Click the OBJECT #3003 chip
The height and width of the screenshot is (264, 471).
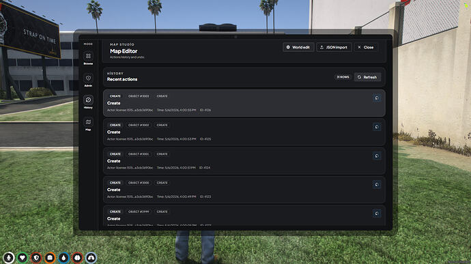[x=139, y=96]
